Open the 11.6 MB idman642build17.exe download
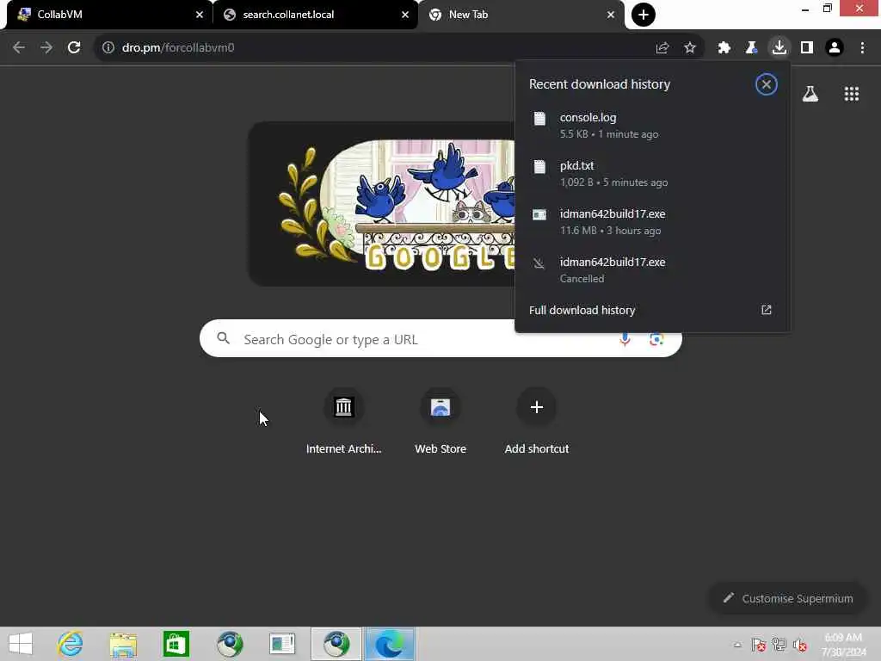Image resolution: width=881 pixels, height=661 pixels. pos(652,222)
